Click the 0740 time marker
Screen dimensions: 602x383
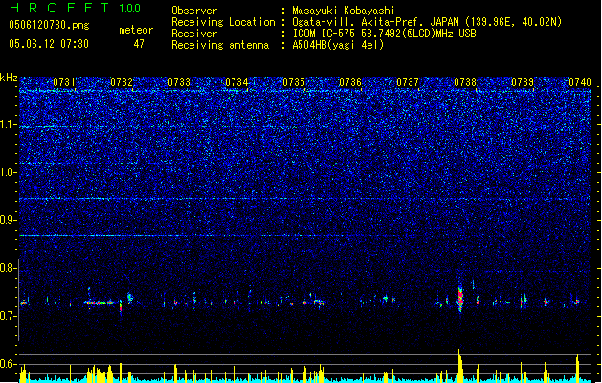pyautogui.click(x=580, y=82)
